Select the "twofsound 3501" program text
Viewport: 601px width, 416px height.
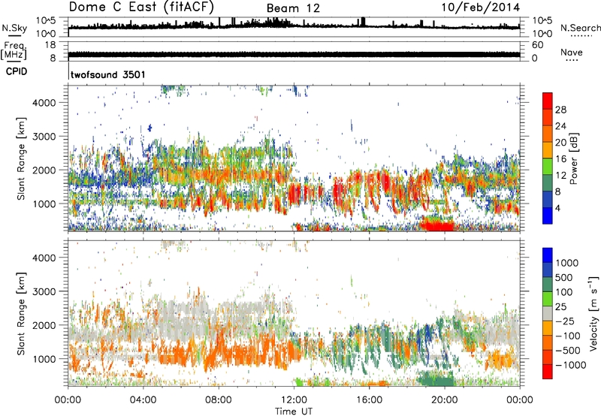107,74
